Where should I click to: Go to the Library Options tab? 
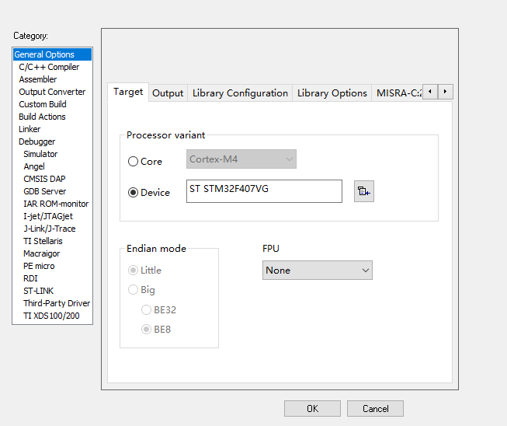pyautogui.click(x=332, y=93)
